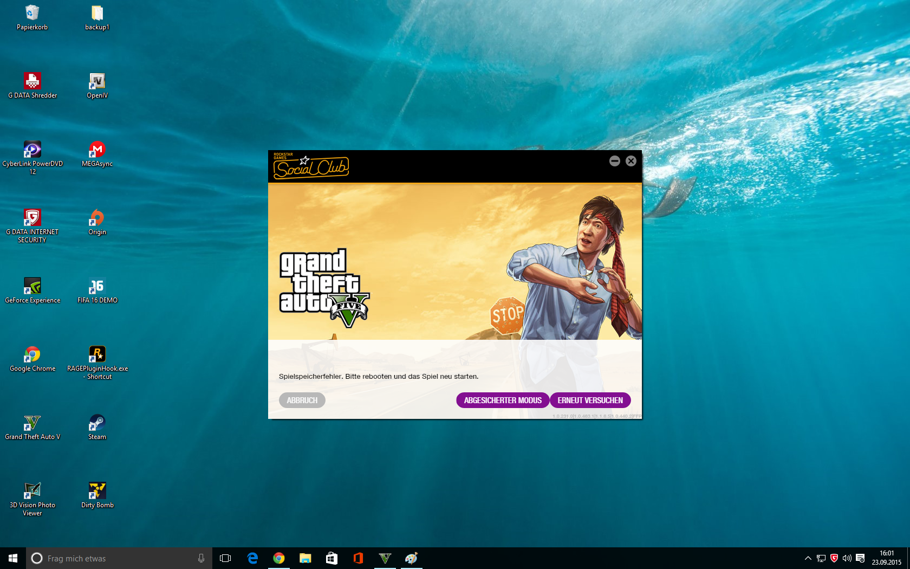The height and width of the screenshot is (569, 910).
Task: Open the Papierkorb recycle bin icon
Action: pos(32,17)
